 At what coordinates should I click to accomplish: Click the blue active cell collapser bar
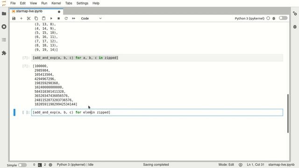pyautogui.click(x=14, y=112)
